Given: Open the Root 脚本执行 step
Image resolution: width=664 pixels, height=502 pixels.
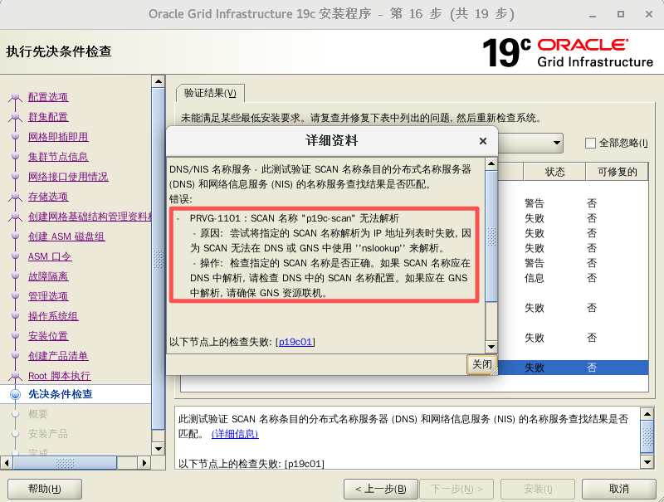Looking at the screenshot, I should (59, 376).
